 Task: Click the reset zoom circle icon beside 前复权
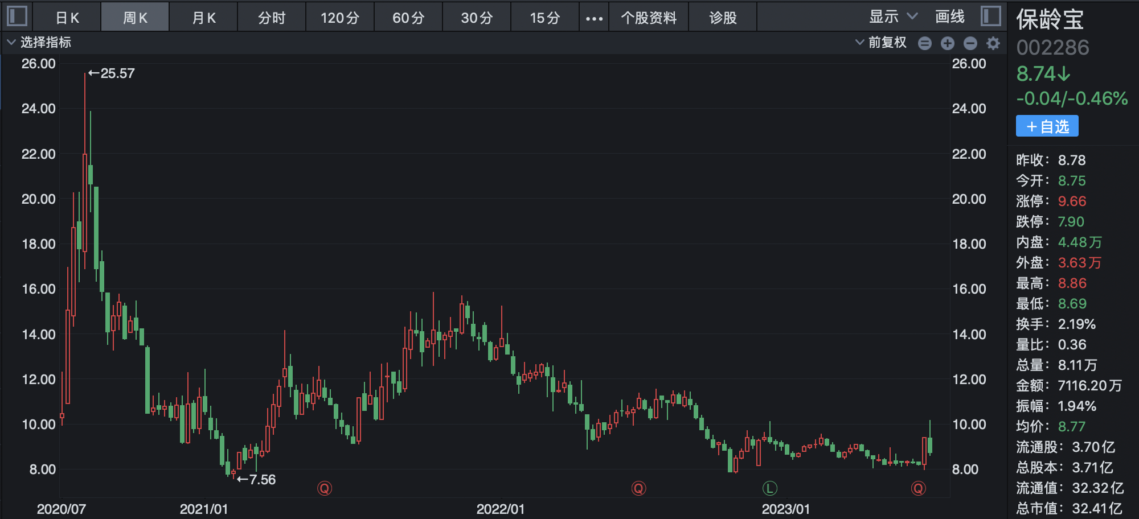[925, 43]
